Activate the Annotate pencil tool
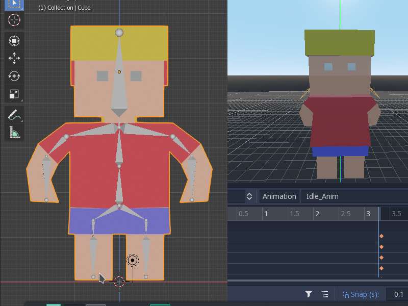408x306 pixels. click(x=14, y=115)
